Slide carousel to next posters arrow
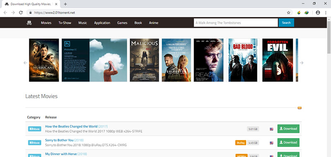This screenshot has width=331, height=157. 302,63
